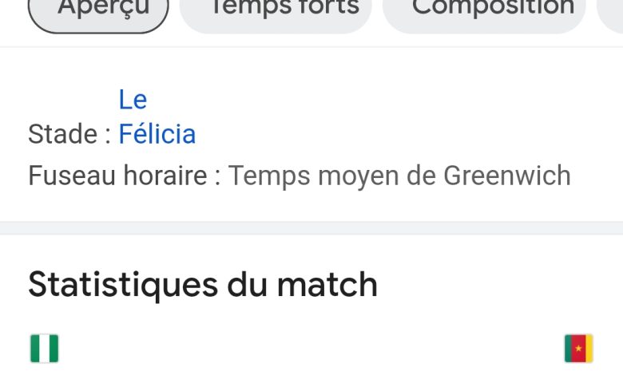Click the Nigeria flag icon

click(x=45, y=349)
